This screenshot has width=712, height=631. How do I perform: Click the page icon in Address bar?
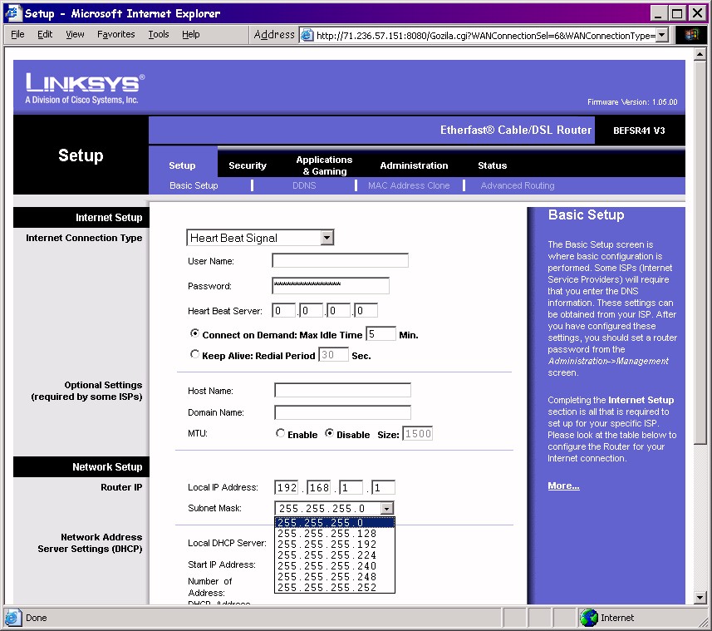(307, 35)
